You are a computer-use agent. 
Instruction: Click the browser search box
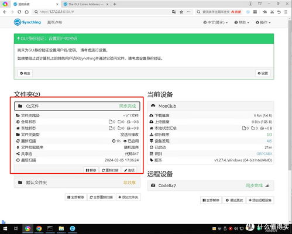tap(219, 12)
